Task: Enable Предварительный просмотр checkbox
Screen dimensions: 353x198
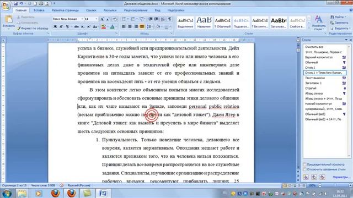Action: click(x=304, y=164)
